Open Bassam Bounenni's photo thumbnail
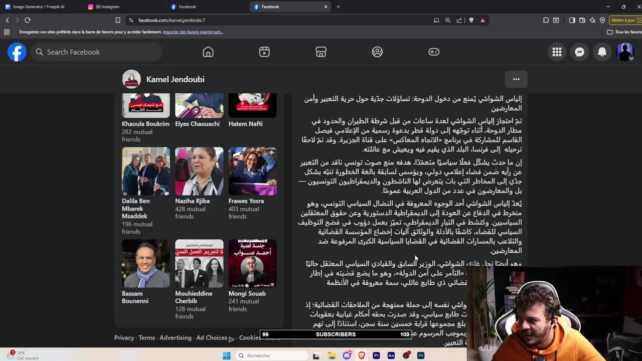Image resolution: width=642 pixels, height=361 pixels. pyautogui.click(x=146, y=264)
